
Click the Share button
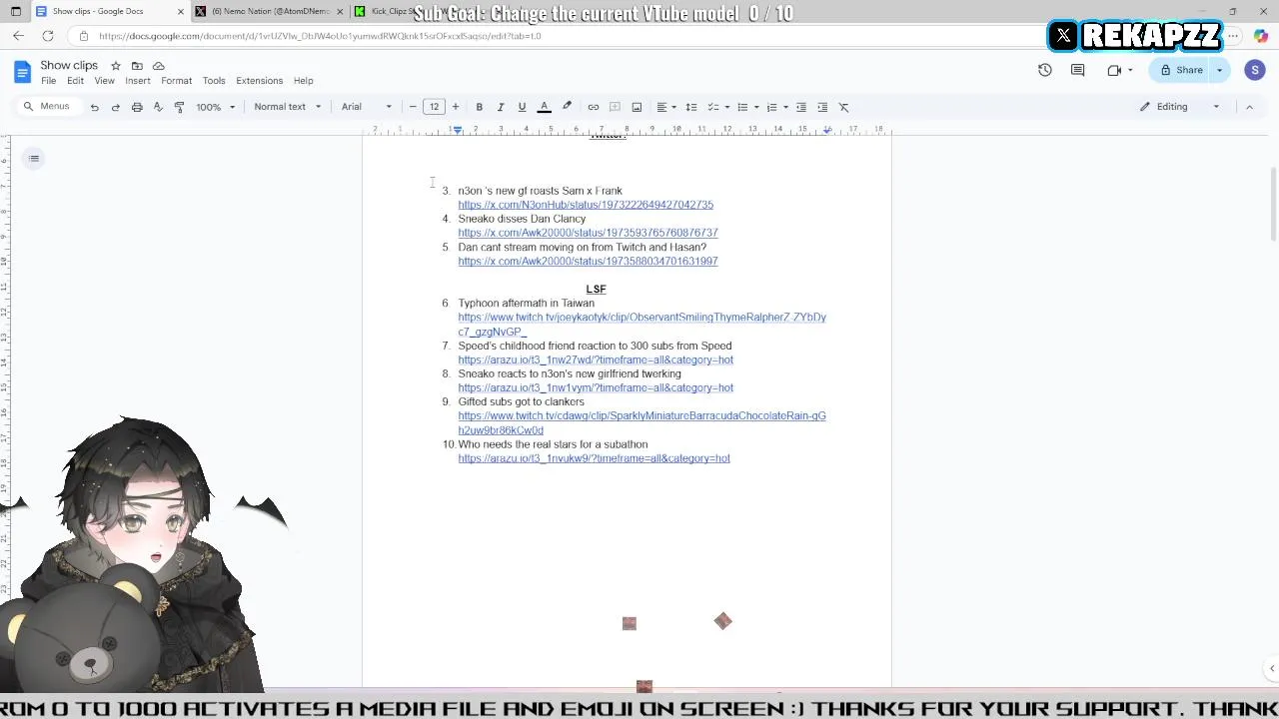click(x=1181, y=70)
